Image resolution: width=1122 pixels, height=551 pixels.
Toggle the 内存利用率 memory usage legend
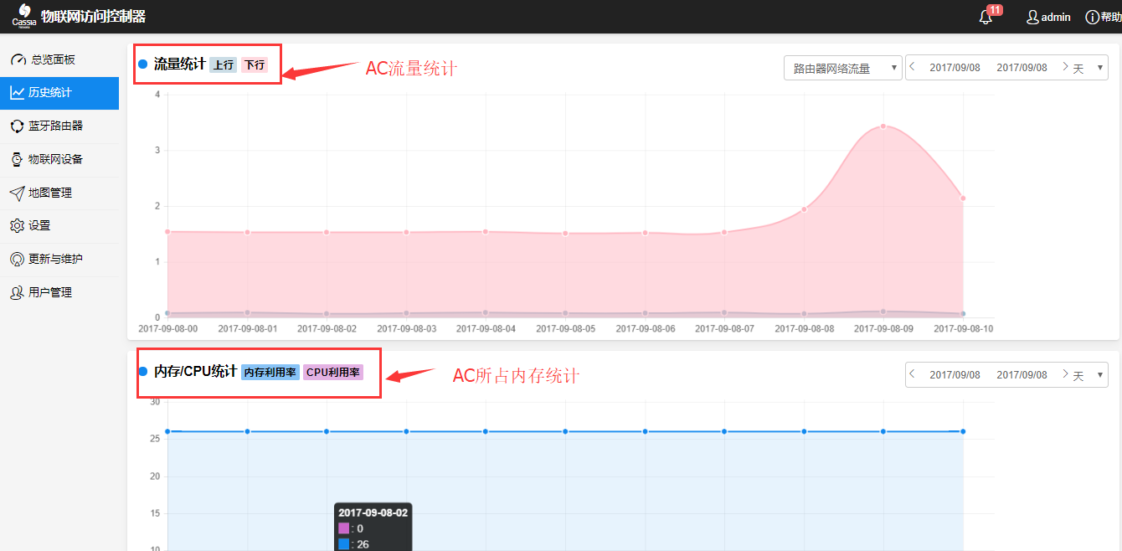(x=270, y=372)
